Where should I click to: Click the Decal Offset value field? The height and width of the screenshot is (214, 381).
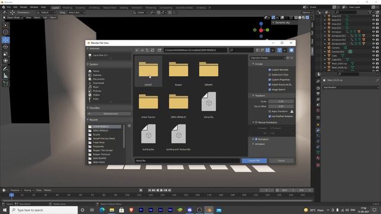click(281, 106)
